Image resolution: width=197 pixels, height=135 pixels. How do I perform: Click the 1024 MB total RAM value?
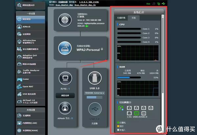(154, 73)
